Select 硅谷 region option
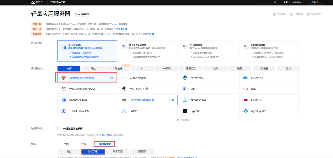The image size is (333, 158). (69, 152)
